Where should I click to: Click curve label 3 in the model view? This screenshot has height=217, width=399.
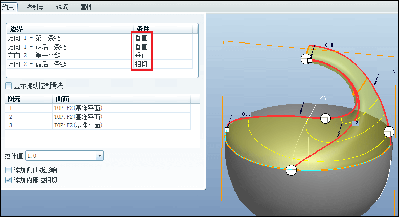(x=393, y=72)
